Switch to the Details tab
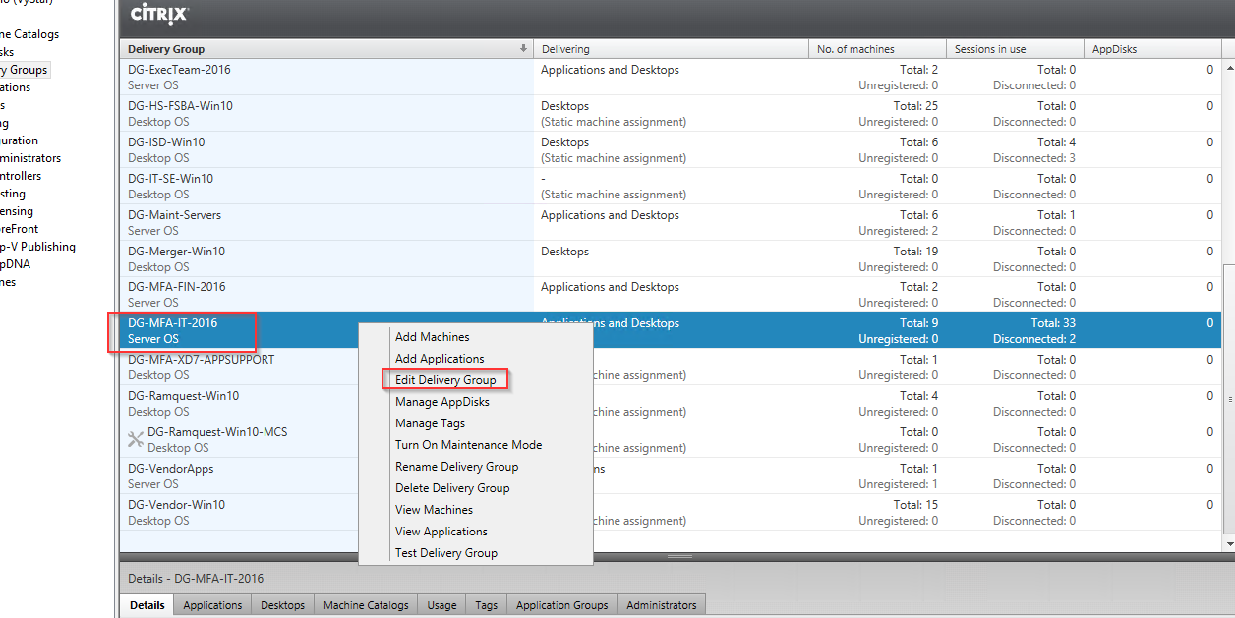 click(147, 605)
